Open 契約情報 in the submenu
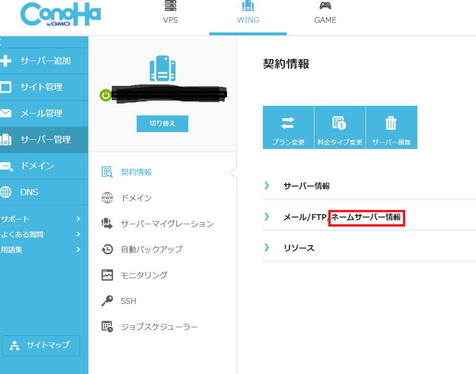This screenshot has height=374, width=476. tap(136, 172)
